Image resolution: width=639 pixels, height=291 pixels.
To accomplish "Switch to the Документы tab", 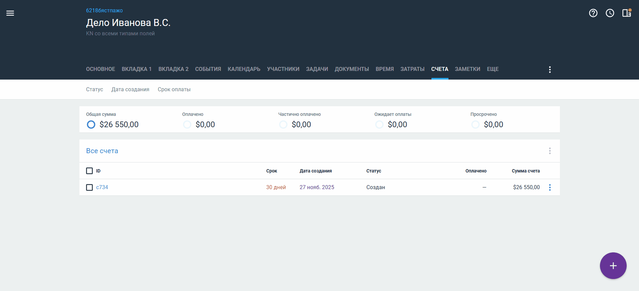I will (x=352, y=69).
